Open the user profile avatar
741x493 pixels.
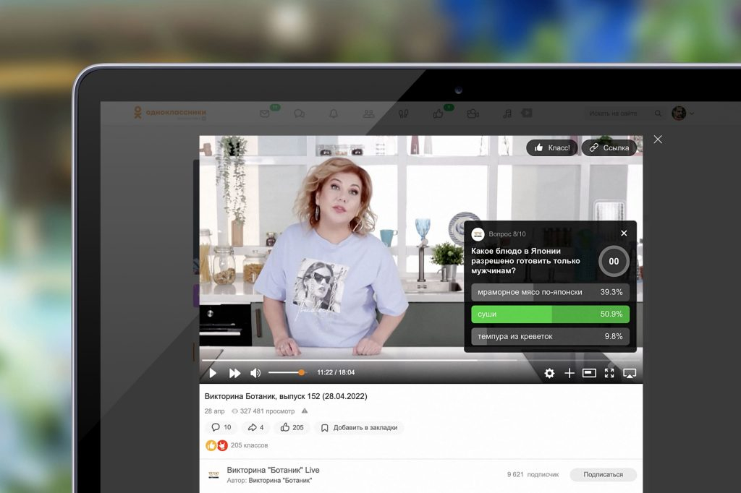(x=679, y=113)
